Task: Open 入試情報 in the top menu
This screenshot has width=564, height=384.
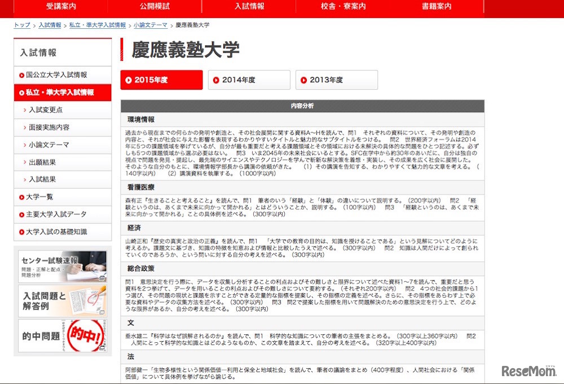Action: [249, 7]
